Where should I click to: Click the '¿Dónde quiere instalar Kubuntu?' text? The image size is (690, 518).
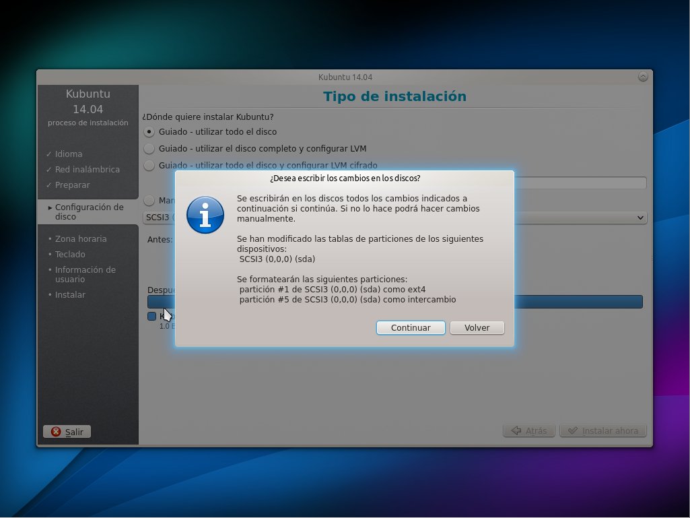point(208,117)
